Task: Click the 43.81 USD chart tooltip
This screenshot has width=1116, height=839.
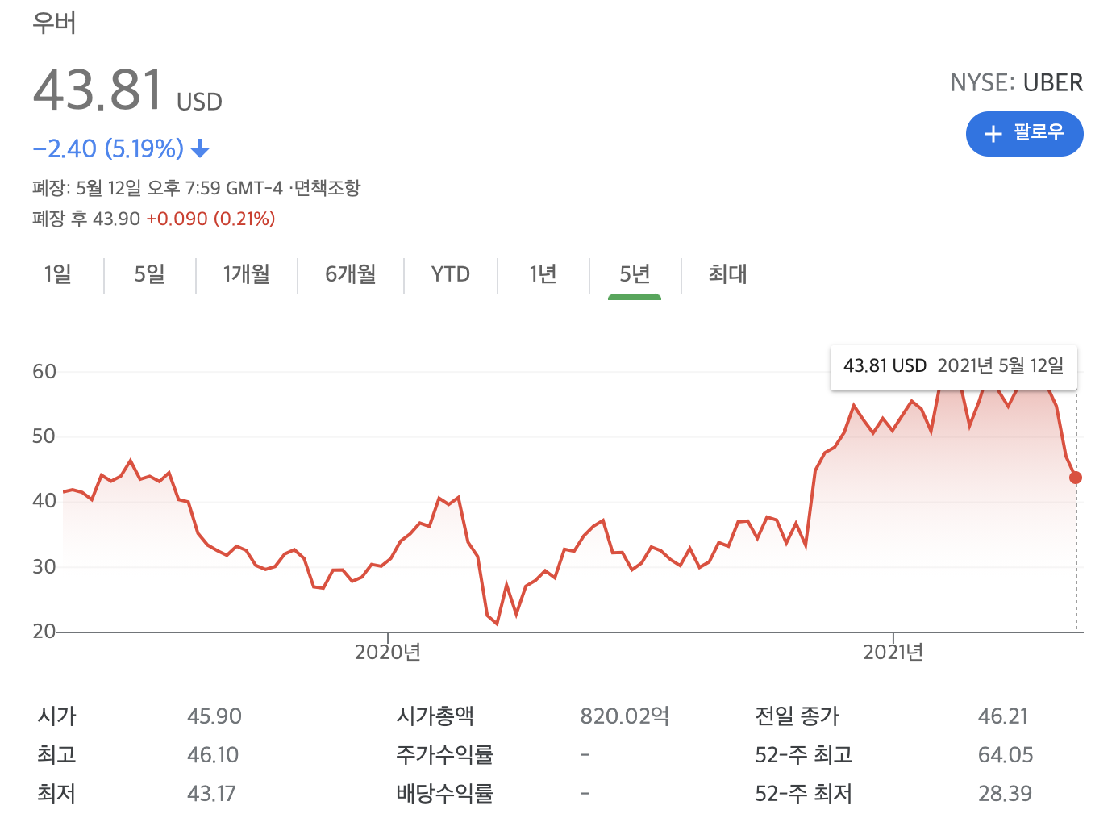Action: [x=954, y=366]
